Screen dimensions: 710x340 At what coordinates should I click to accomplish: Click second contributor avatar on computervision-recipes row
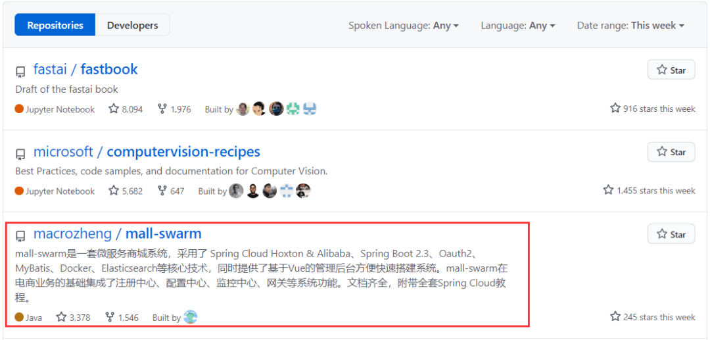[x=253, y=191]
